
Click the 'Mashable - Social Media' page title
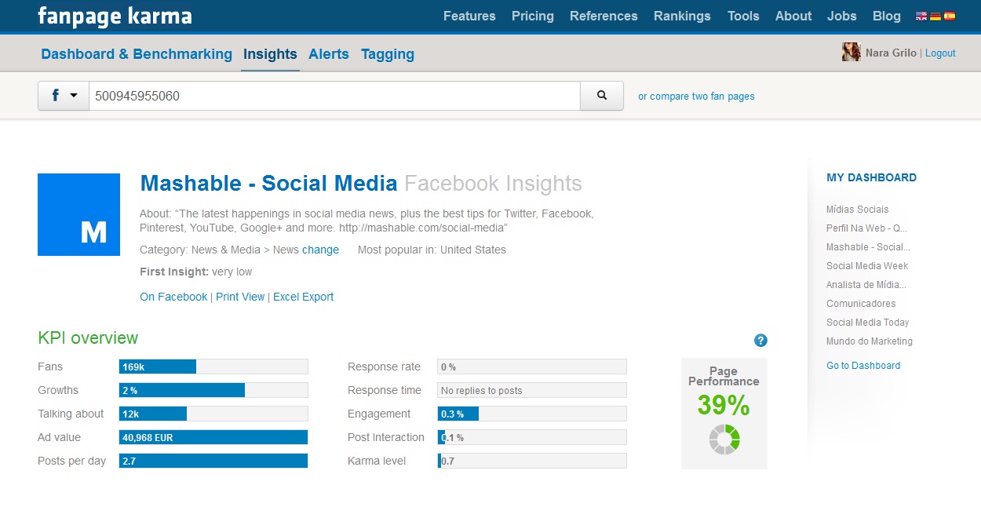(268, 184)
